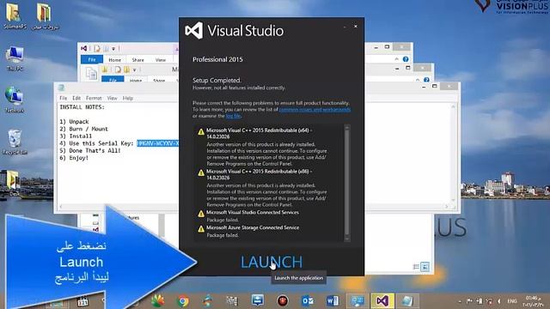Screen dimensions: 550x309
Task: Minimize the Visual Studio setup dialog
Action: tap(345, 27)
